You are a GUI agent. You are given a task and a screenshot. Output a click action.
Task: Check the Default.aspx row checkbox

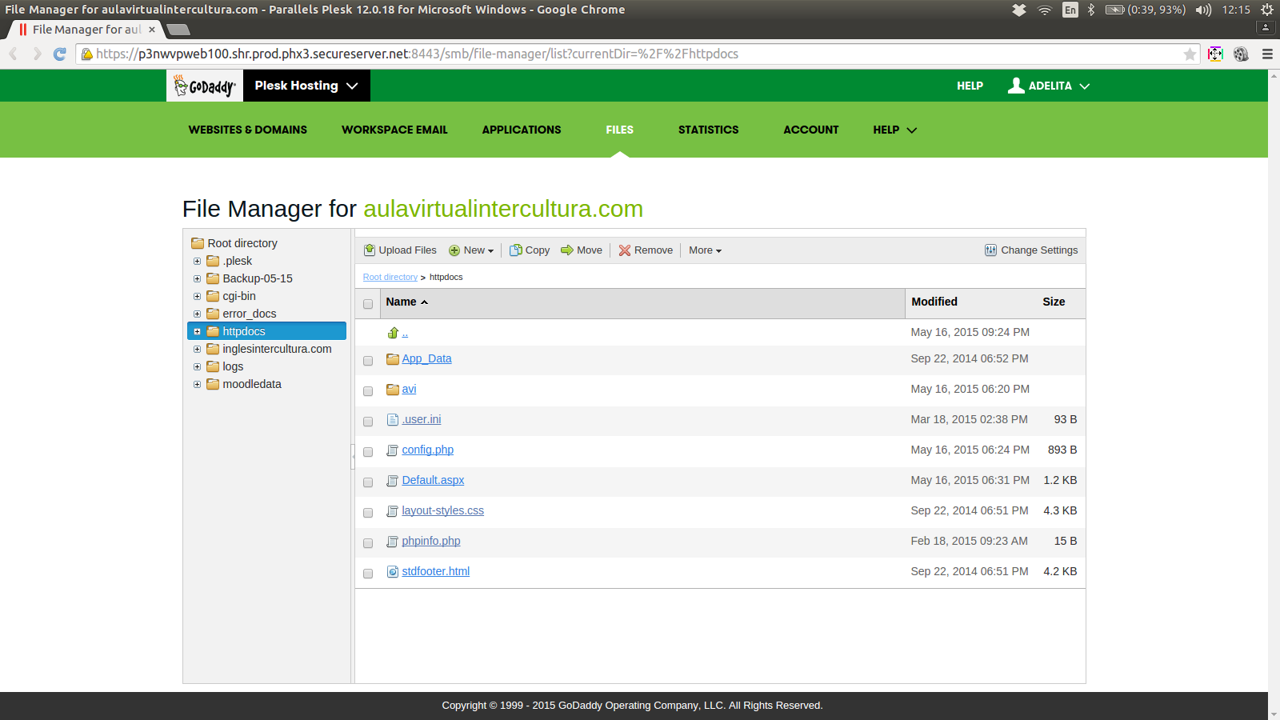pyautogui.click(x=368, y=482)
